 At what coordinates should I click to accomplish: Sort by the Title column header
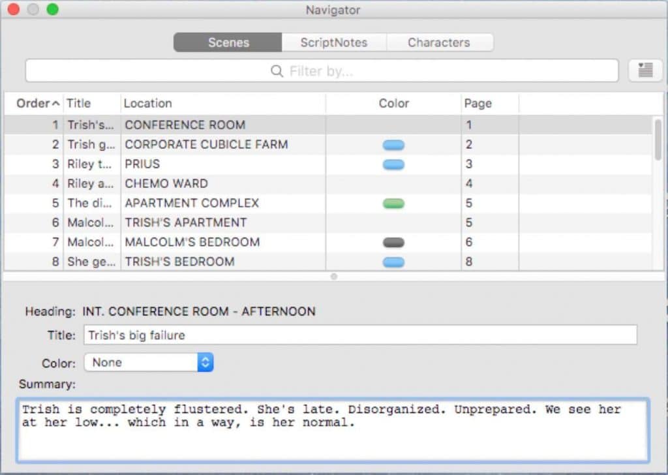(92, 103)
